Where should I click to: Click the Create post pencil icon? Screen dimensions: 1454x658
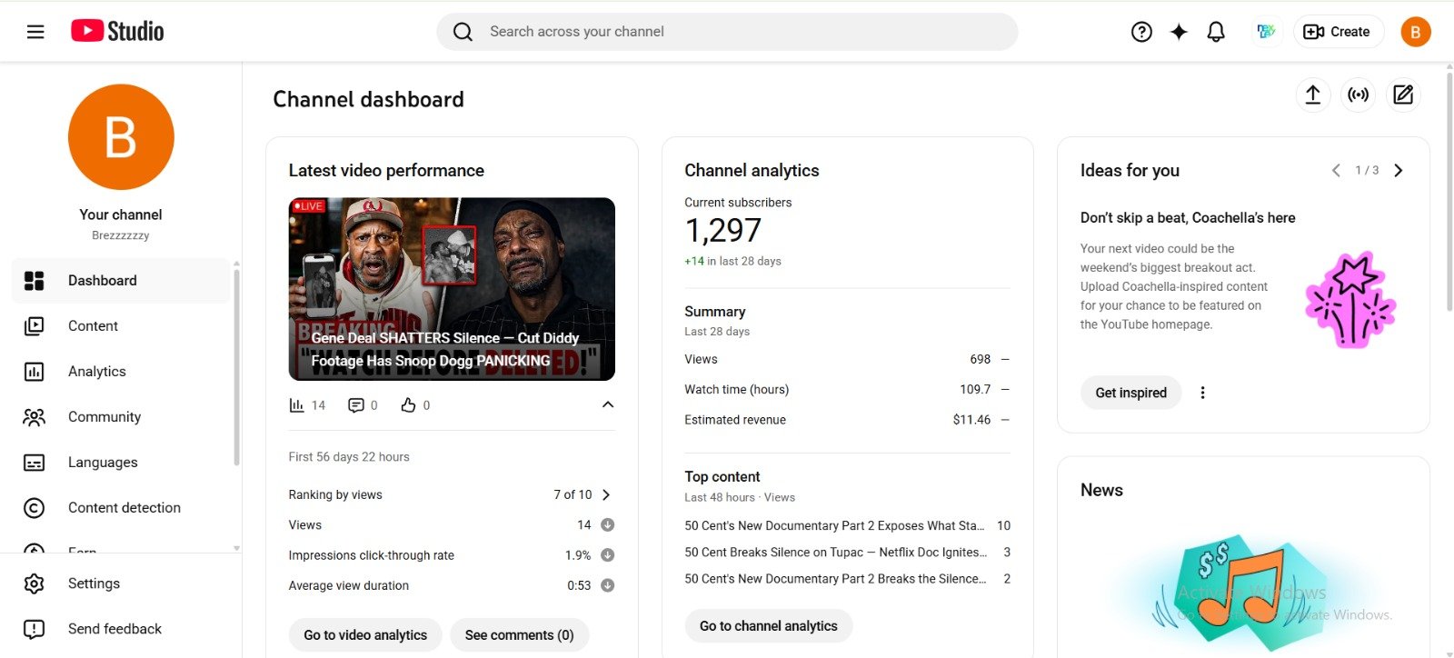pos(1403,95)
